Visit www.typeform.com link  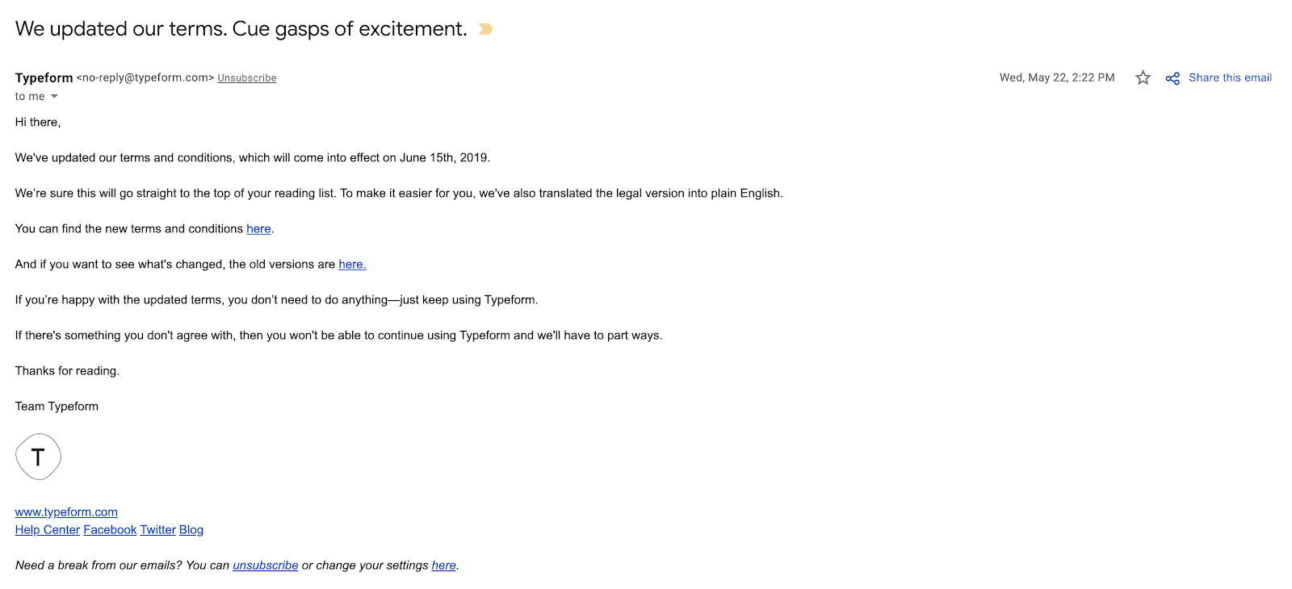pos(66,512)
